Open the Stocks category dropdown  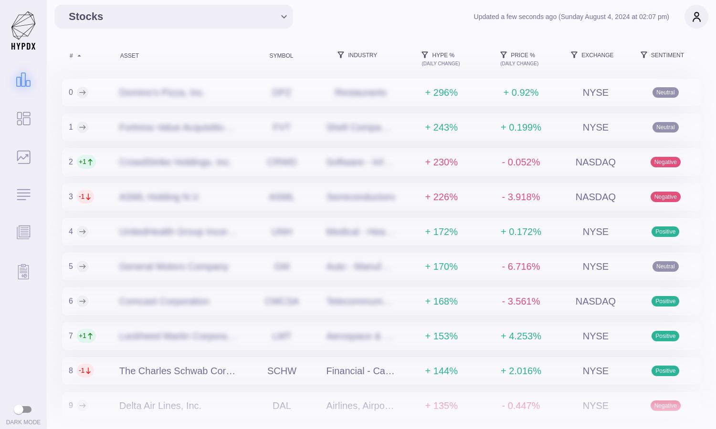(x=174, y=17)
